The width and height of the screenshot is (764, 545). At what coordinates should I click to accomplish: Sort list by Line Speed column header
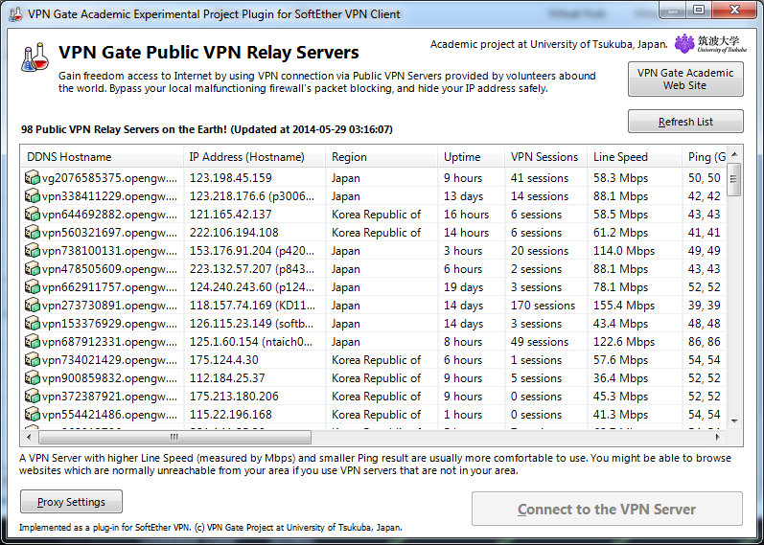[620, 157]
